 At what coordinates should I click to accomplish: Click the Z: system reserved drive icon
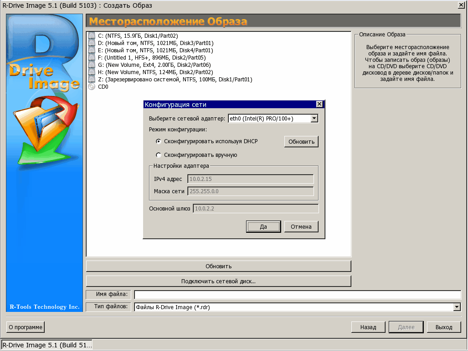coord(92,80)
